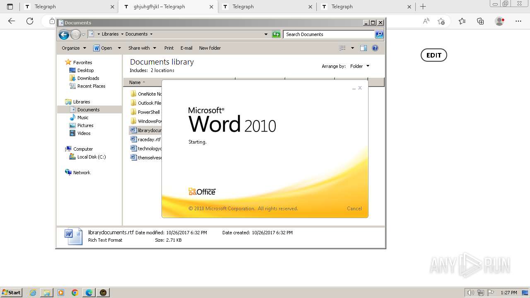Toggle the preview pane icon
This screenshot has height=298, width=530.
[364, 48]
